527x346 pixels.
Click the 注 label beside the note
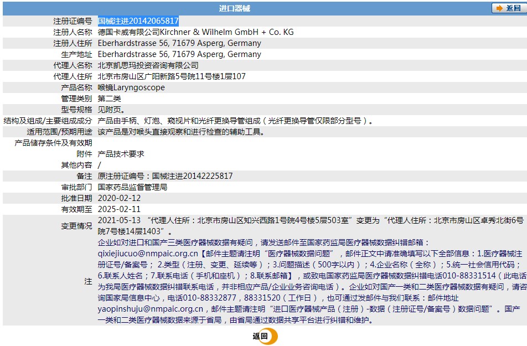tap(88, 281)
